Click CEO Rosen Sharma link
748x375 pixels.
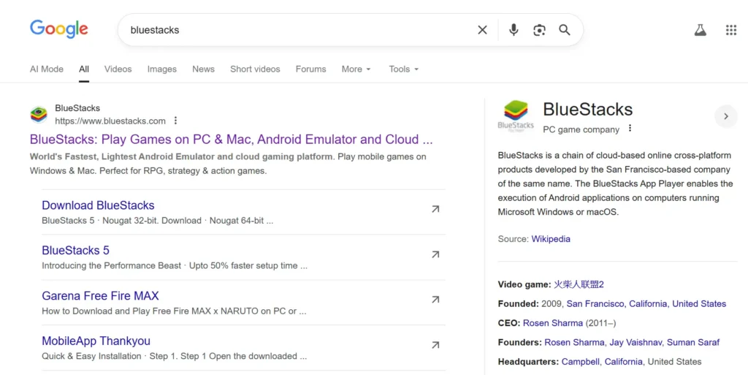[x=552, y=323]
